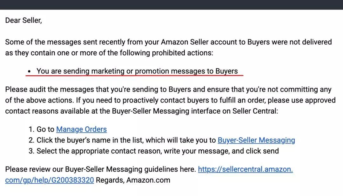Screen dimensions: 343x196
Task: Click the "Some of the messages sent recently" line
Action: coord(168,42)
